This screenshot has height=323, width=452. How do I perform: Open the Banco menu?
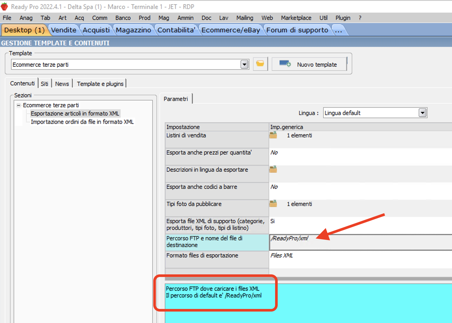coord(123,18)
